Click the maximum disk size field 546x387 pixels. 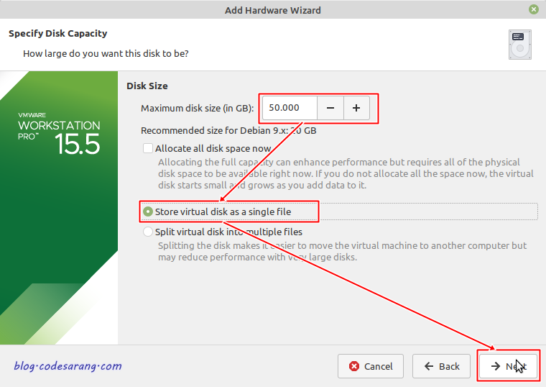tap(290, 108)
